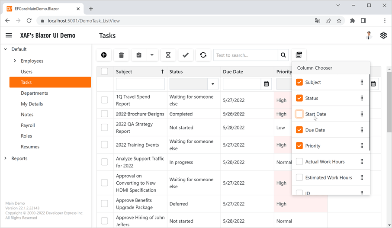The width and height of the screenshot is (392, 228).
Task: Click the Refresh icon in toolbar
Action: pyautogui.click(x=203, y=55)
